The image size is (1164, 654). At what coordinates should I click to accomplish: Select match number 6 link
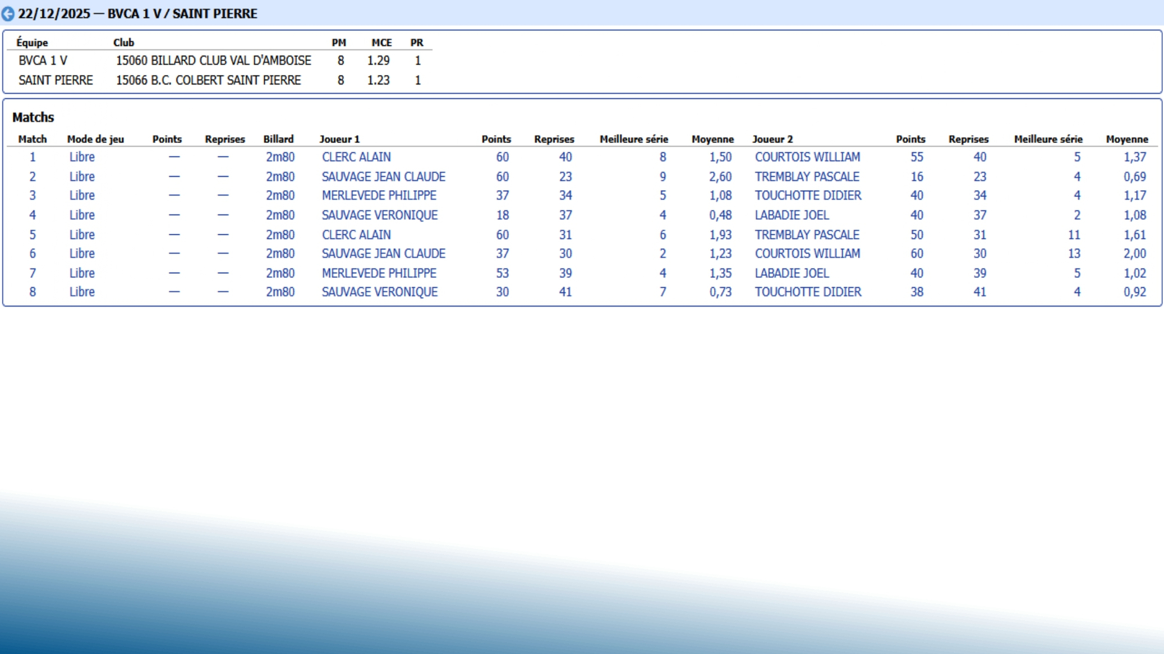click(x=33, y=254)
